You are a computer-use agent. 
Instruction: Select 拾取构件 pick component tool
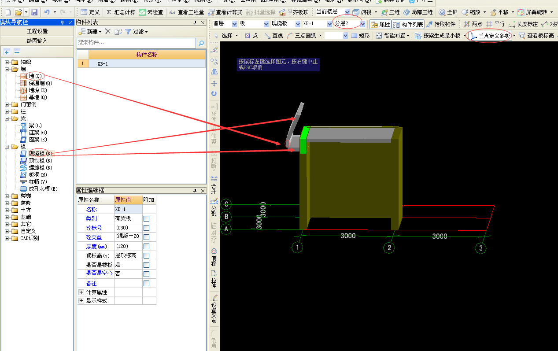pos(440,24)
